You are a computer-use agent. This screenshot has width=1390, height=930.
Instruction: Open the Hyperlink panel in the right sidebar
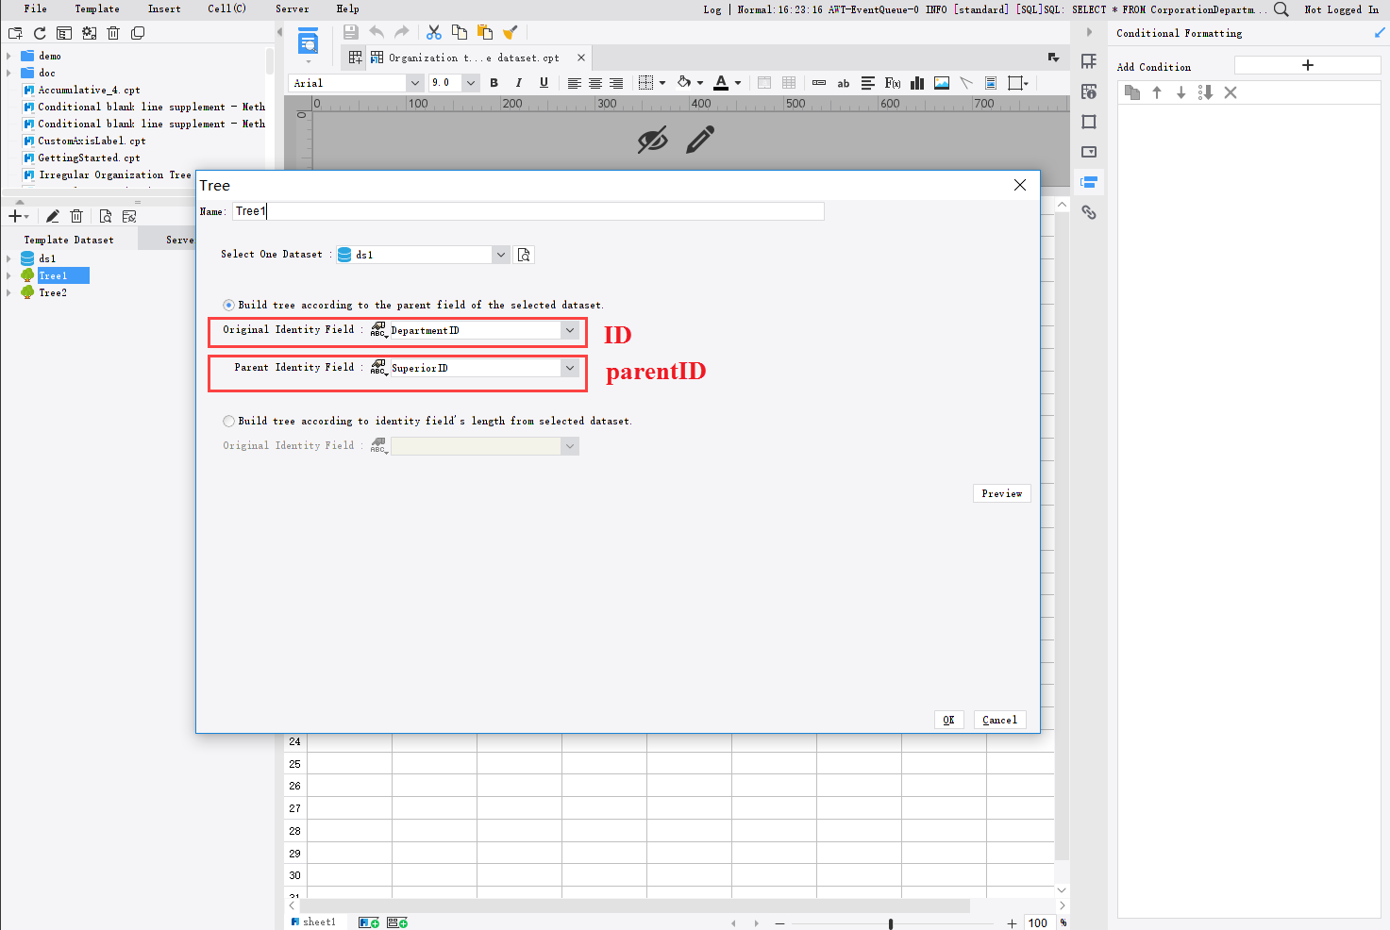(x=1089, y=212)
